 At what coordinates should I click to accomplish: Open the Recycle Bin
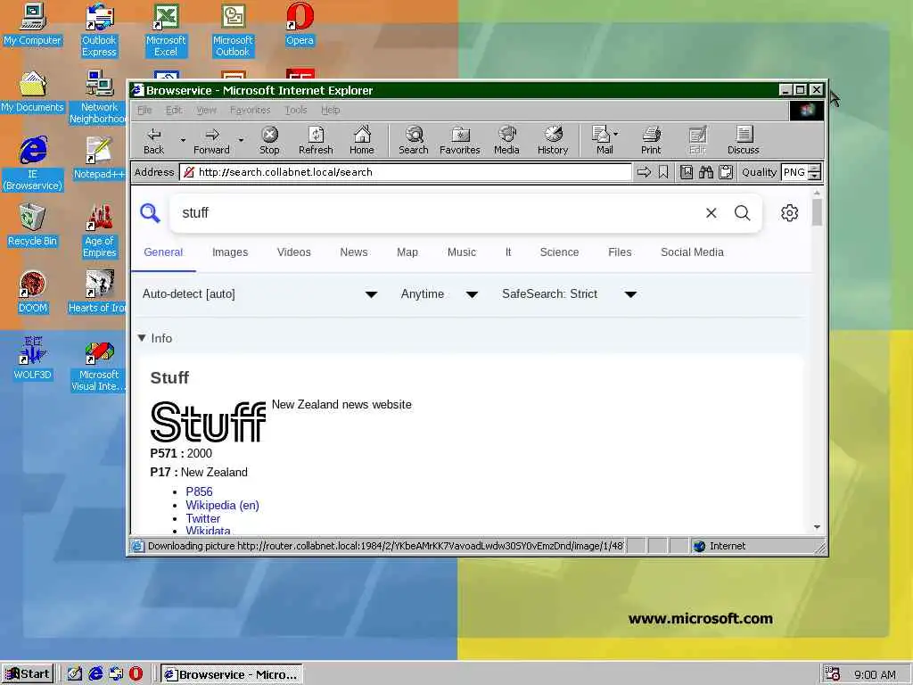[33, 226]
